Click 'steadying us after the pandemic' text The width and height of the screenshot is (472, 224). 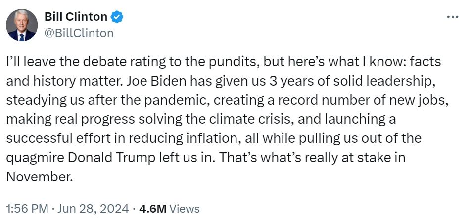(108, 100)
